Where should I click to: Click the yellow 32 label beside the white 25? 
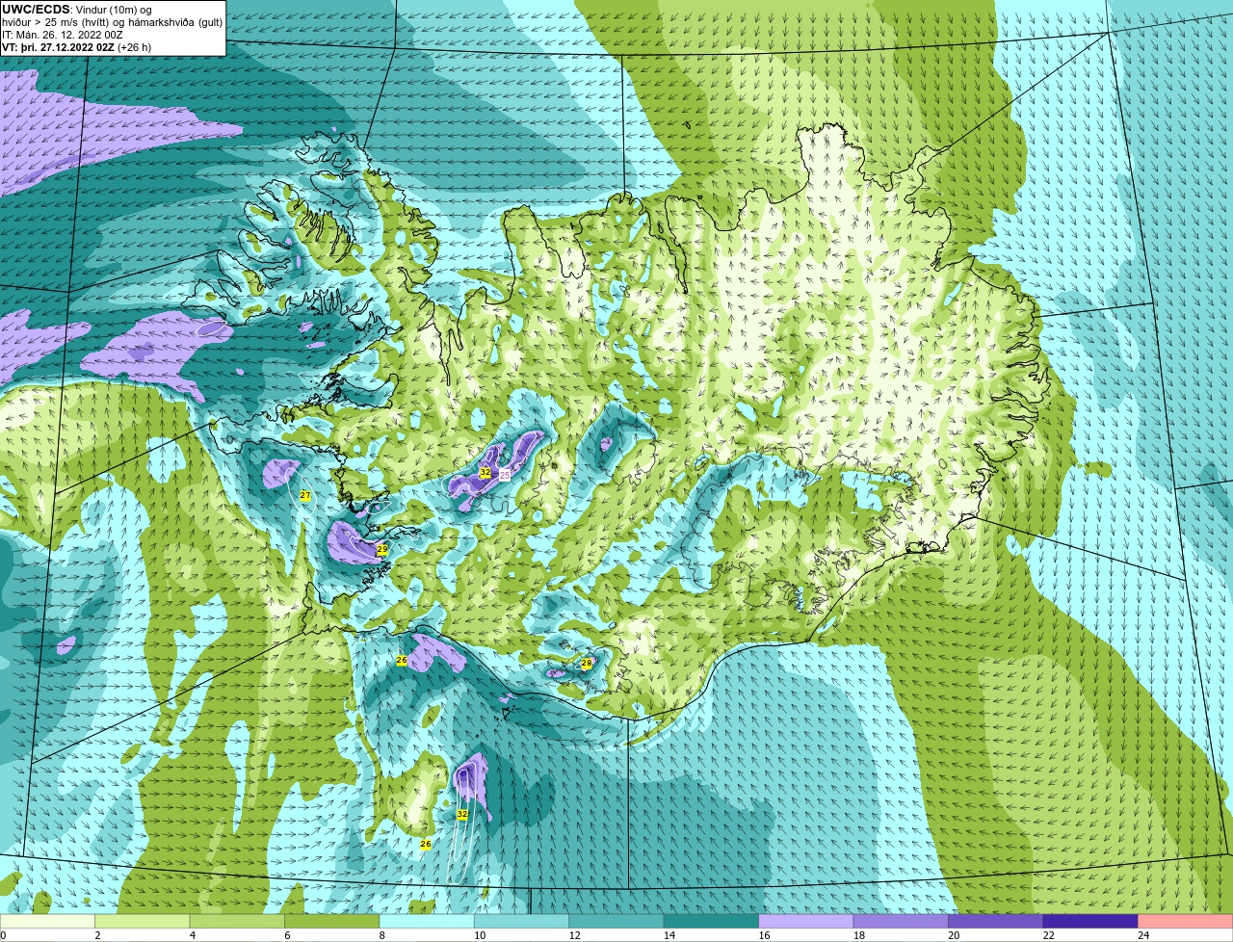coord(485,473)
